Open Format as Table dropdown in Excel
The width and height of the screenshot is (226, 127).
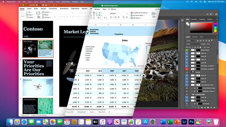137,15
